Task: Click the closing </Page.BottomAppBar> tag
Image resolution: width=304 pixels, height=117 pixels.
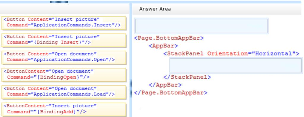Action: (x=171, y=93)
